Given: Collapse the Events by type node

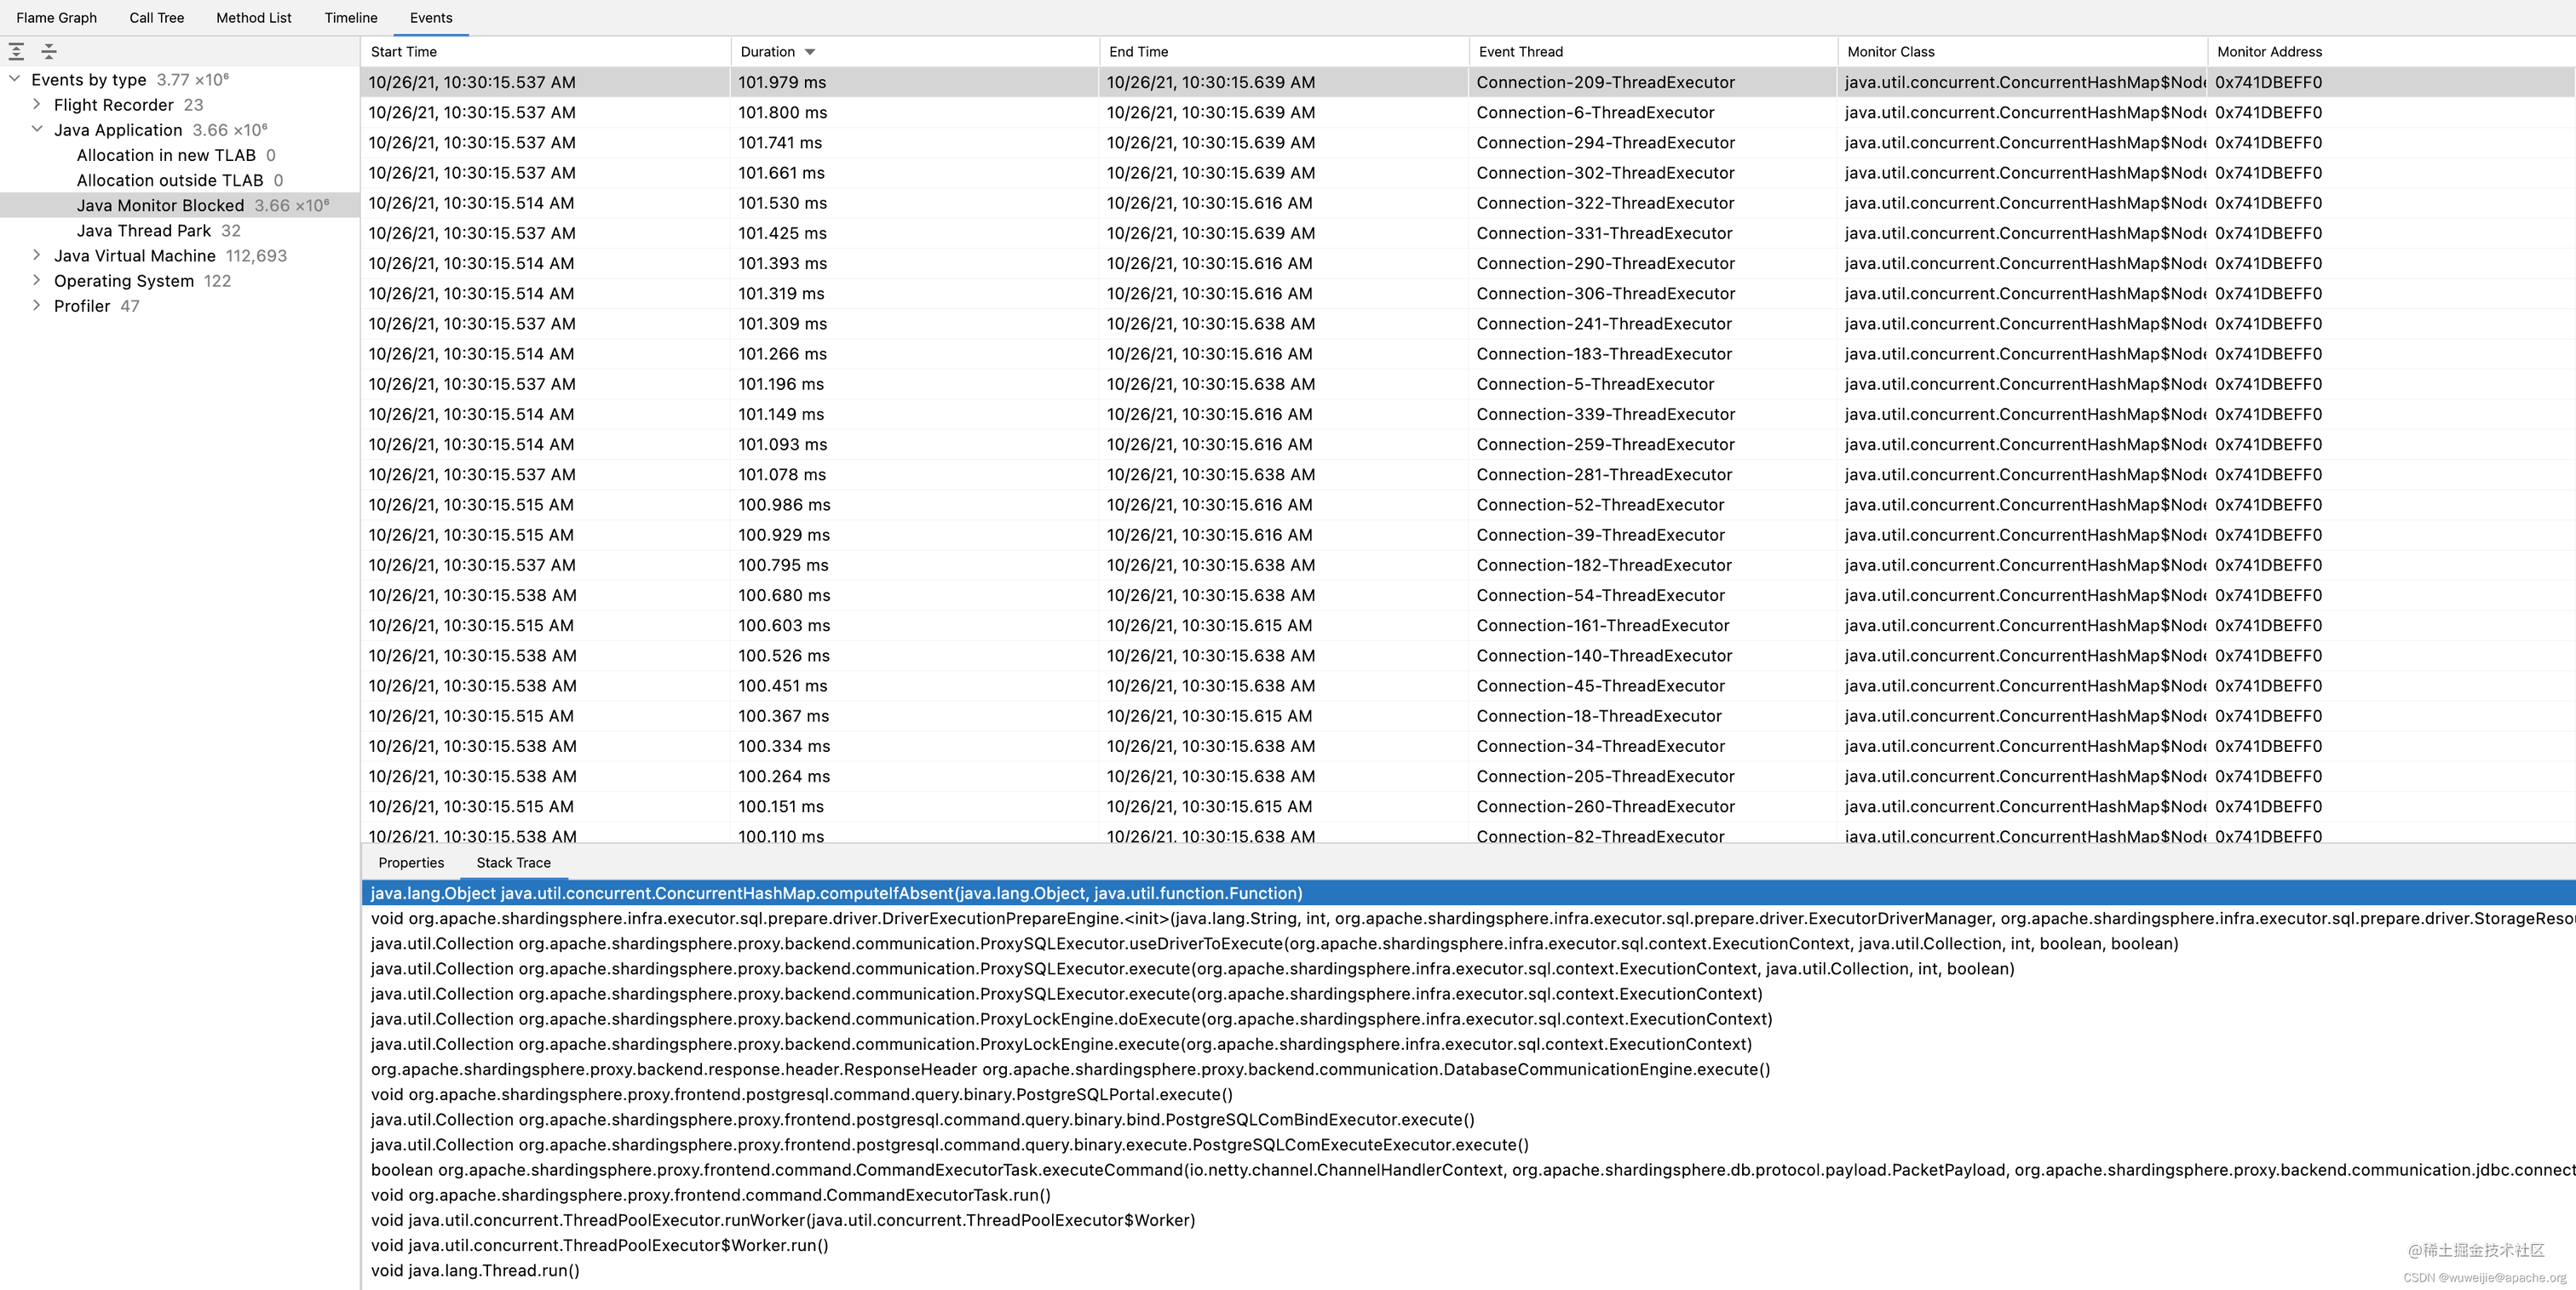Looking at the screenshot, I should pos(14,79).
